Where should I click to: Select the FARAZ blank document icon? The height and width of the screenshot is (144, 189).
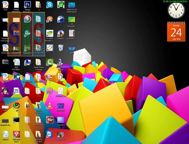[x=16, y=5]
